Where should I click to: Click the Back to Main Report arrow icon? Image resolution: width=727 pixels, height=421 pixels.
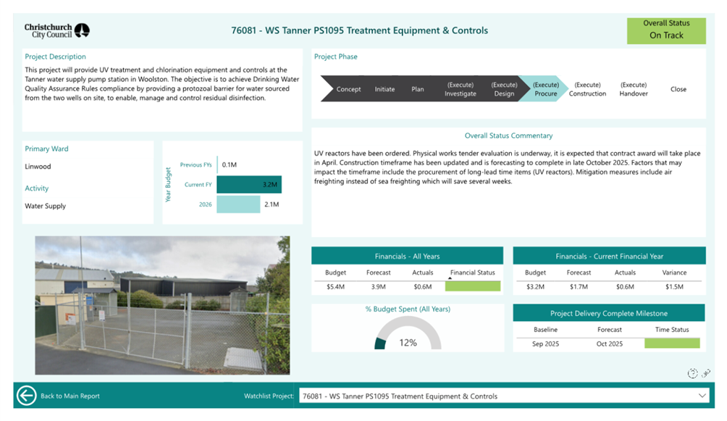[x=26, y=396]
